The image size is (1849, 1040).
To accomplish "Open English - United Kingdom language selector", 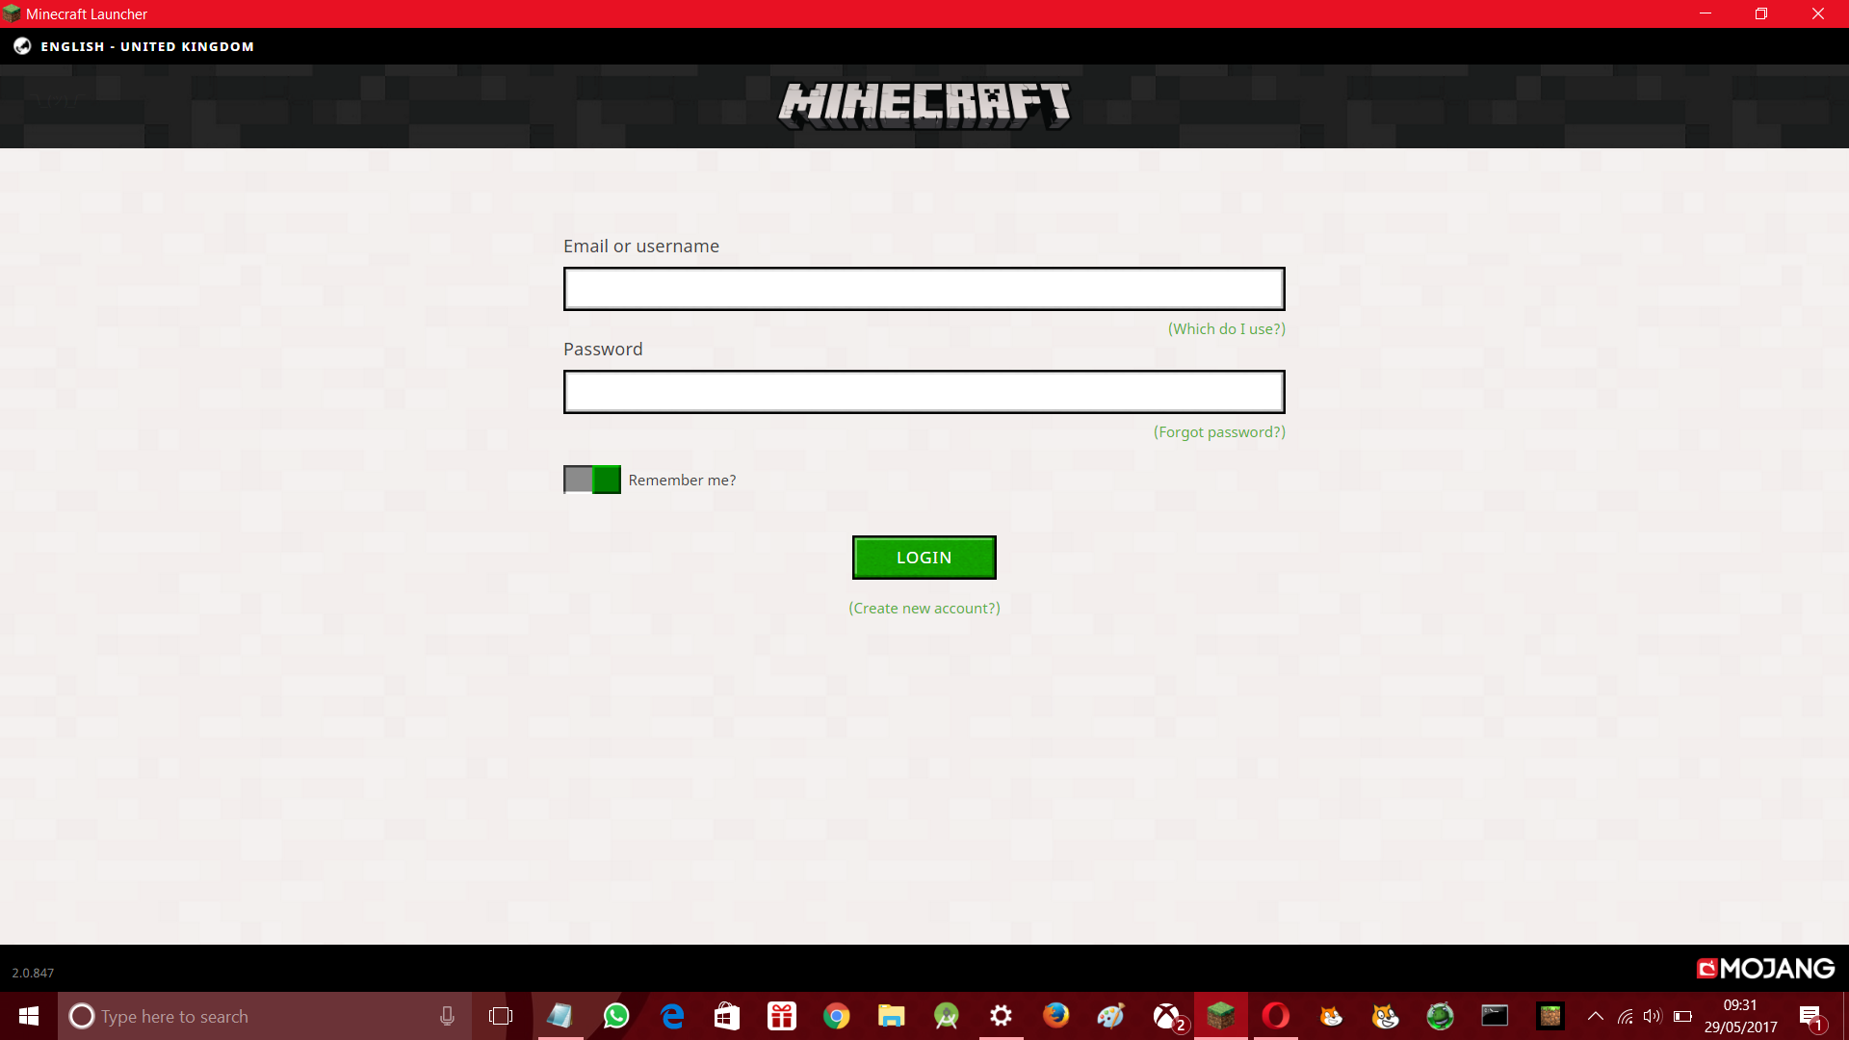I will coord(146,46).
